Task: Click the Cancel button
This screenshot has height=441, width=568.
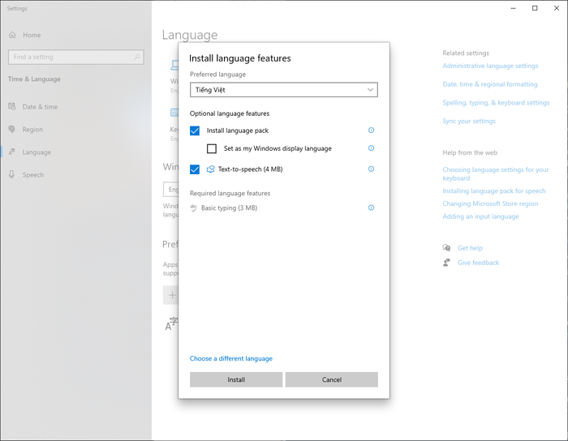Action: [331, 379]
